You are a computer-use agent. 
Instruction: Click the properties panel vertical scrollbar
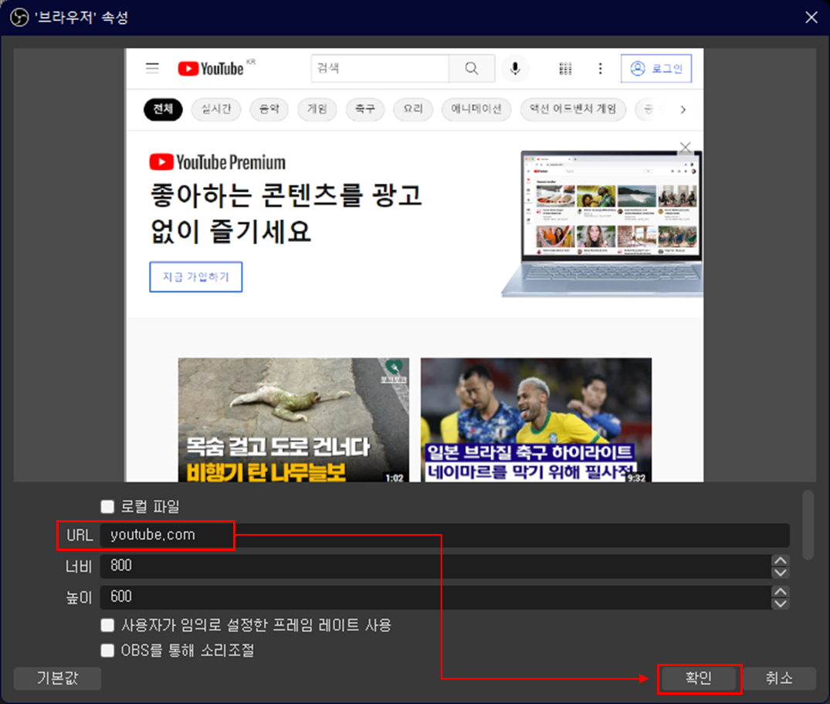[808, 525]
